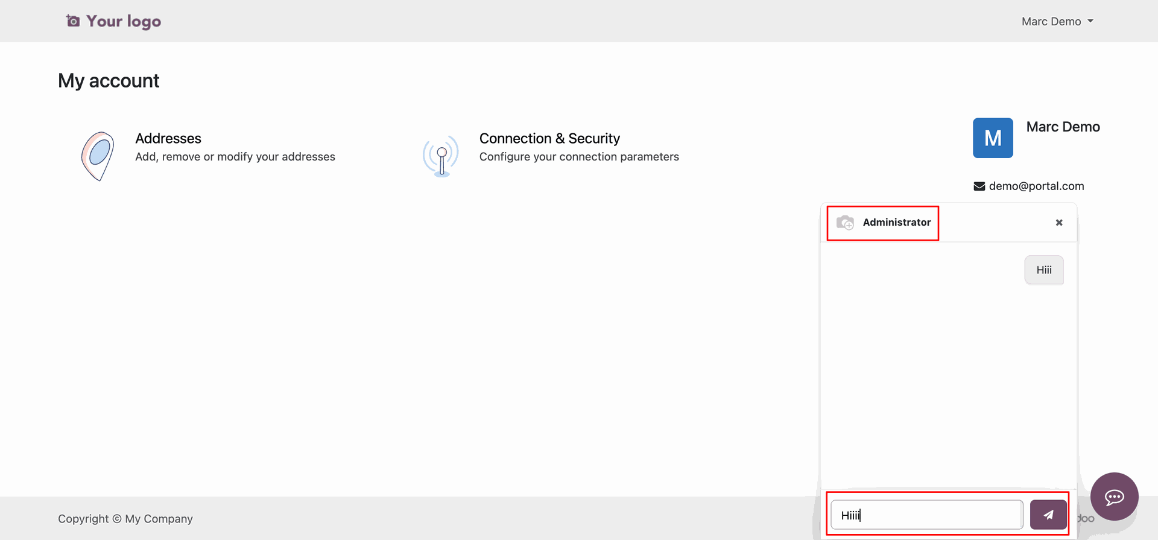
Task: Click the chat message input field
Action: [x=926, y=515]
